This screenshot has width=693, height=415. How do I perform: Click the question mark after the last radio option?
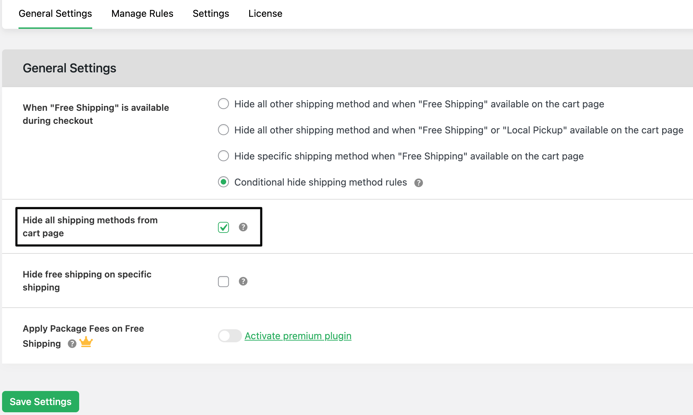(418, 182)
